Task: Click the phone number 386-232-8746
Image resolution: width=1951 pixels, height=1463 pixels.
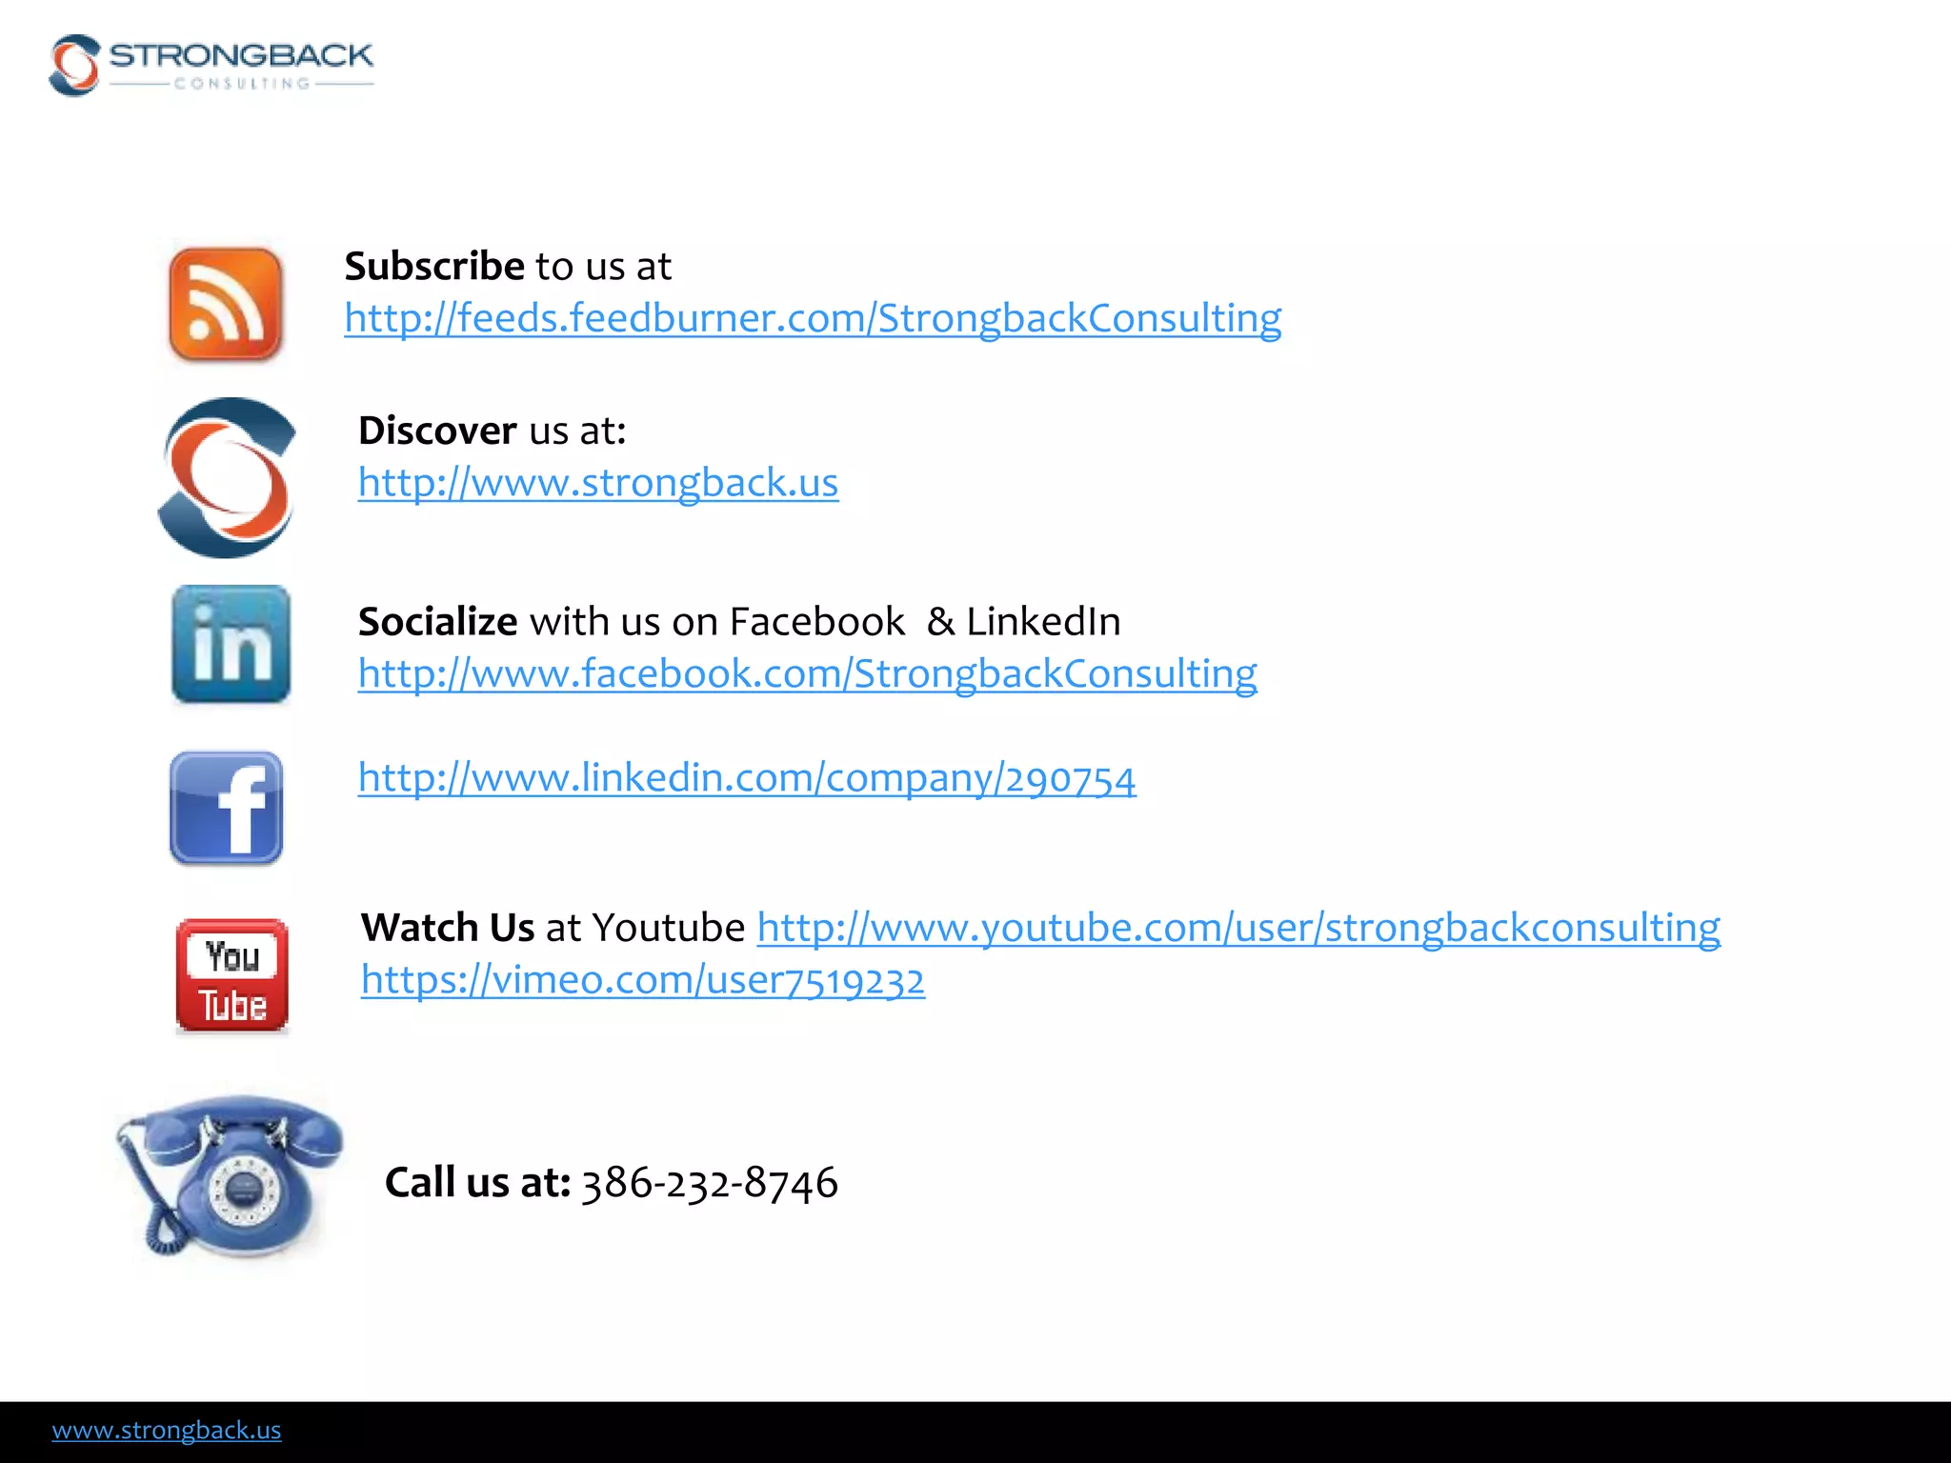Action: 709,1183
